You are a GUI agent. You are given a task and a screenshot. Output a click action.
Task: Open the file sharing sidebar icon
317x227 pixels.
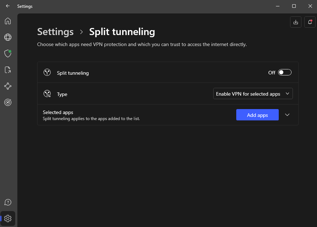8,70
